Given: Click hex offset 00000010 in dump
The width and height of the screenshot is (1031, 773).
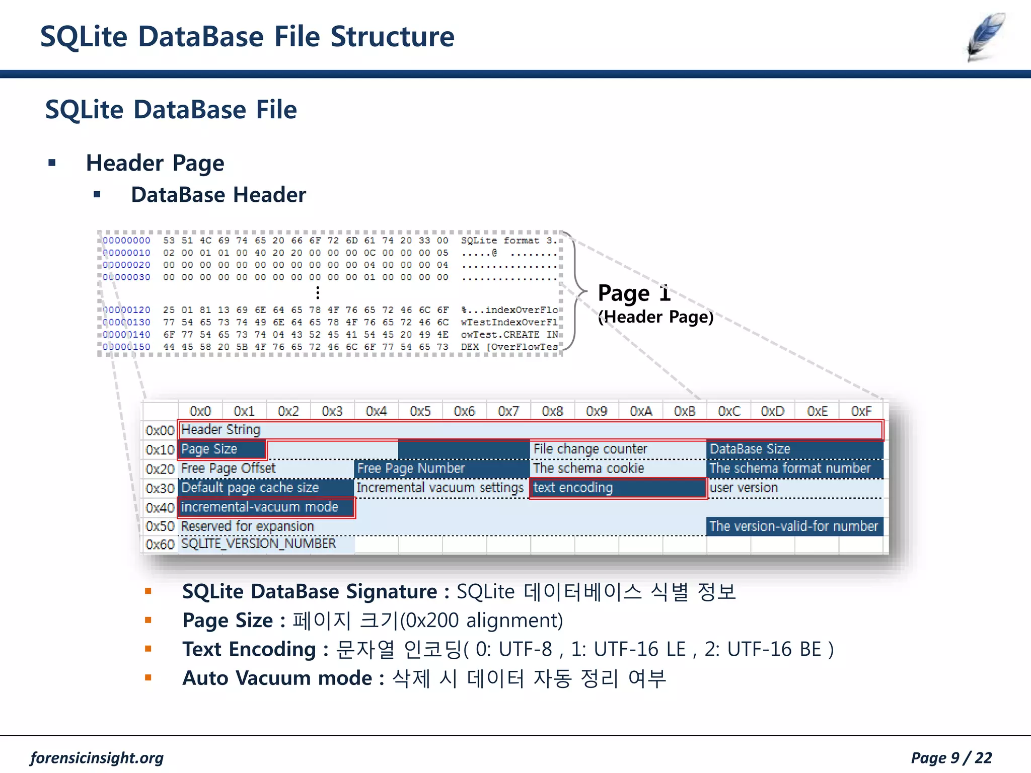Looking at the screenshot, I should tap(126, 253).
